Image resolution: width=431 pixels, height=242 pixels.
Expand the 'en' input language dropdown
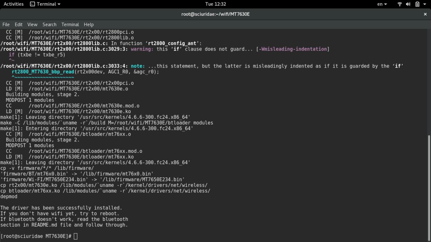pyautogui.click(x=382, y=4)
